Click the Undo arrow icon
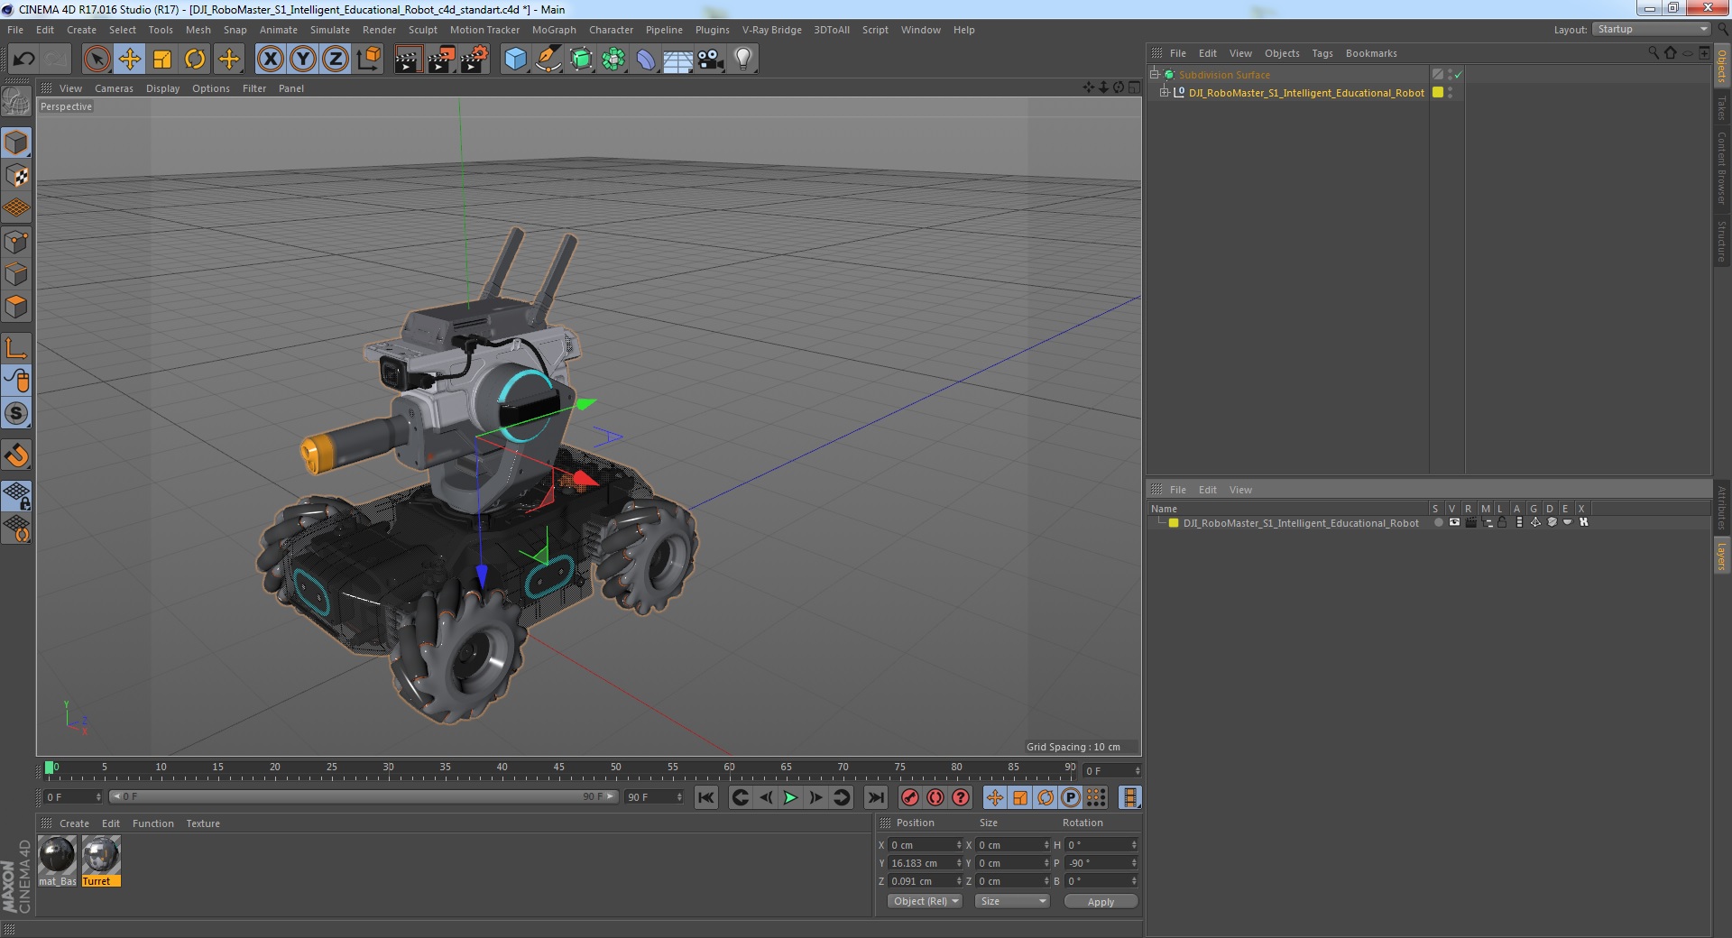This screenshot has height=938, width=1732. (23, 60)
